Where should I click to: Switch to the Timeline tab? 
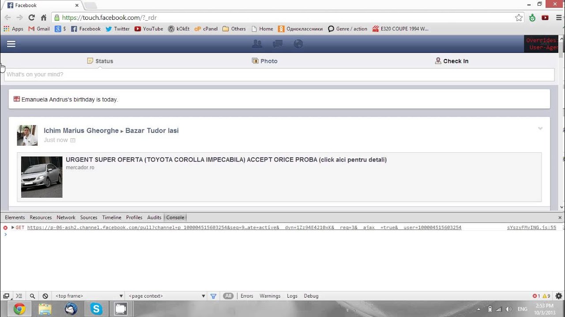tap(112, 217)
